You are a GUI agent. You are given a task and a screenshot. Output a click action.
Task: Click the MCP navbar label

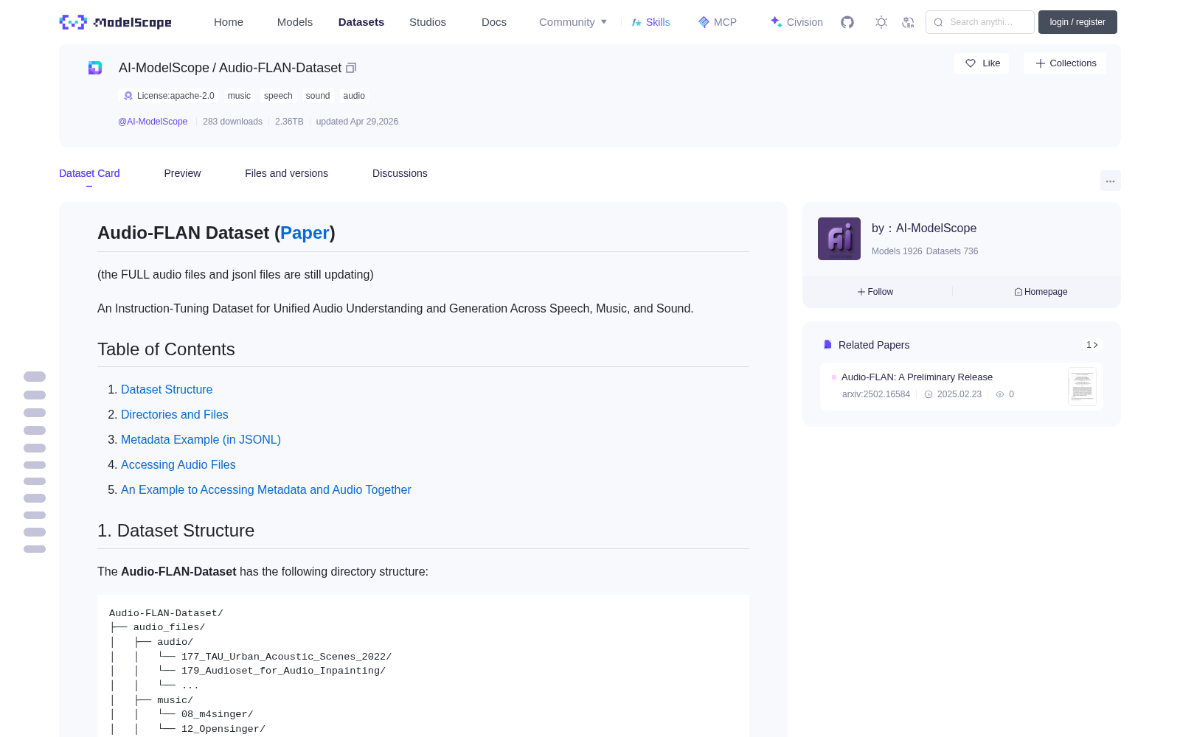(725, 22)
